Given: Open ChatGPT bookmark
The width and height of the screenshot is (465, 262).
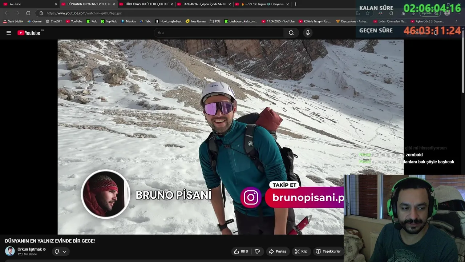Looking at the screenshot, I should [x=54, y=21].
